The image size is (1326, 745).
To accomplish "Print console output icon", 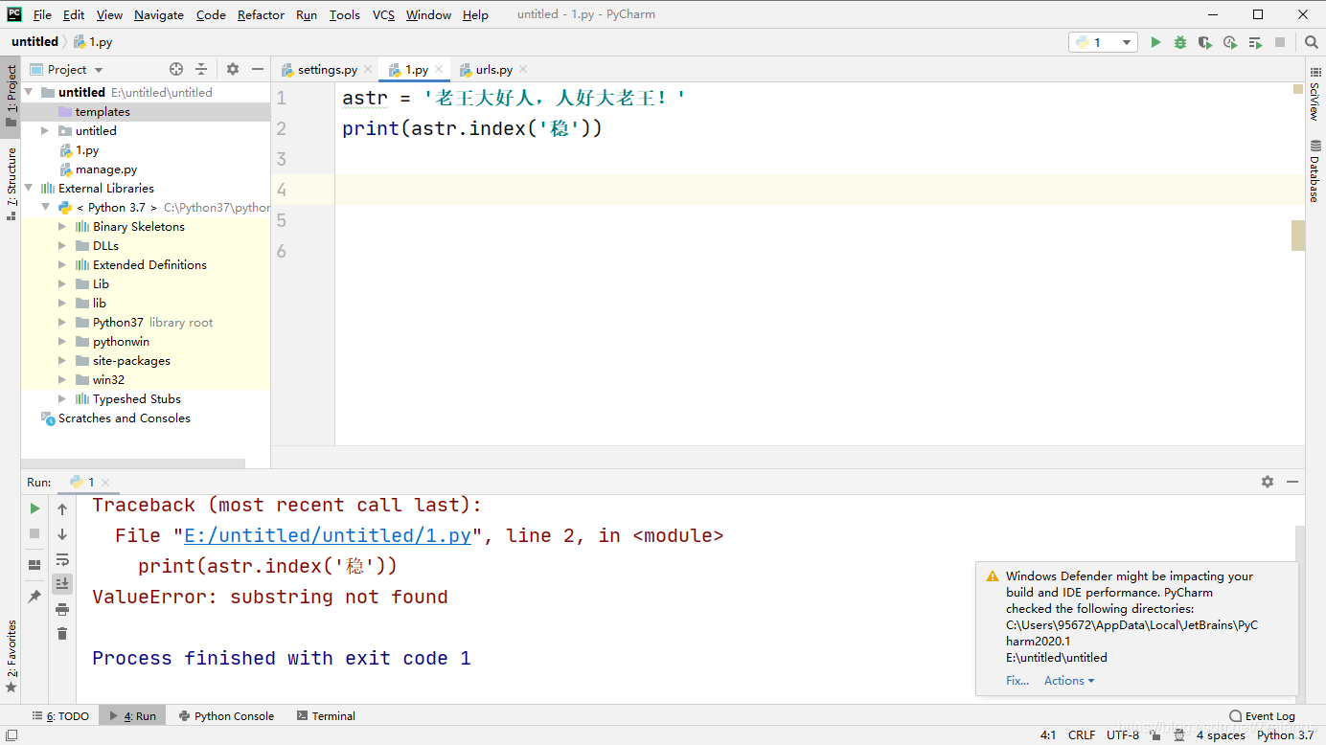I will 62,609.
